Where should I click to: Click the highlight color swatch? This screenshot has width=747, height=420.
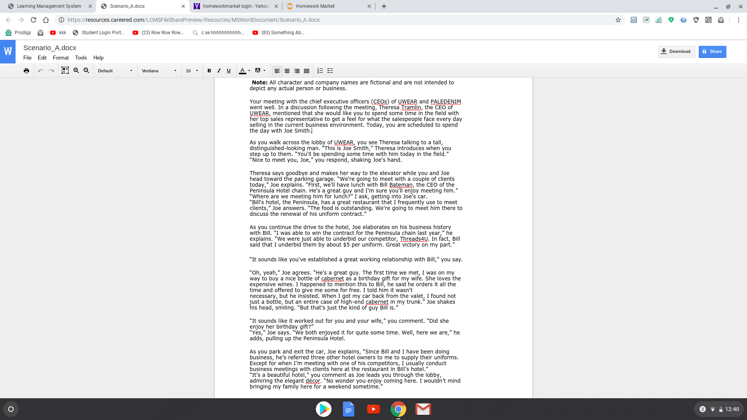[x=258, y=71]
